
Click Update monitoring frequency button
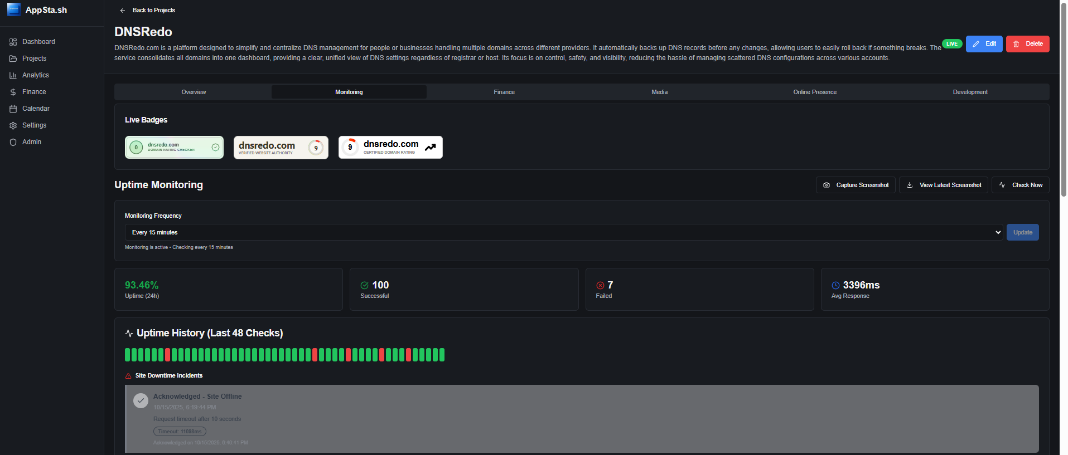pyautogui.click(x=1023, y=232)
